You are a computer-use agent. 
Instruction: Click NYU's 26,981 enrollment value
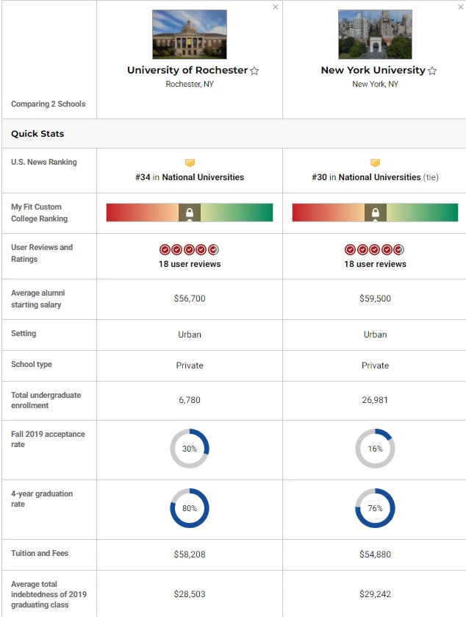375,400
